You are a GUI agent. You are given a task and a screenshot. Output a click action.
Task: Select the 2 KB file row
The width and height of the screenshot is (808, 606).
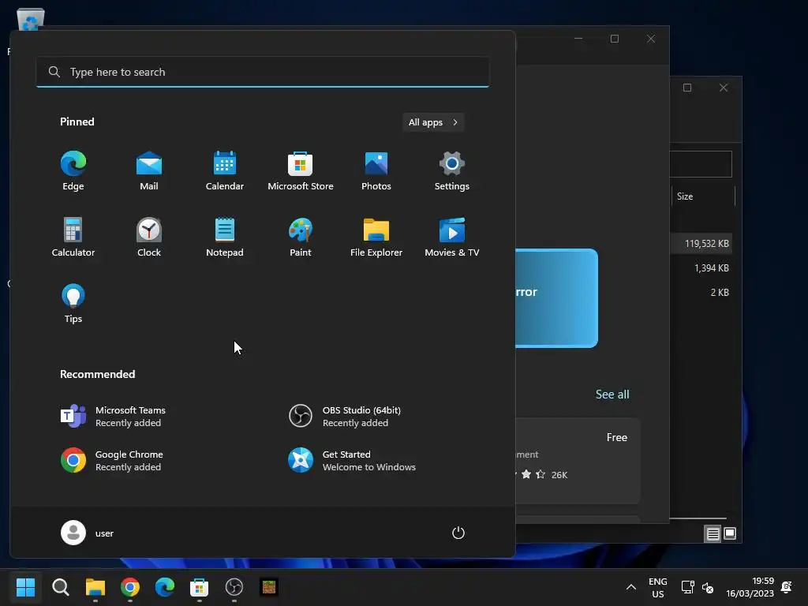click(701, 292)
